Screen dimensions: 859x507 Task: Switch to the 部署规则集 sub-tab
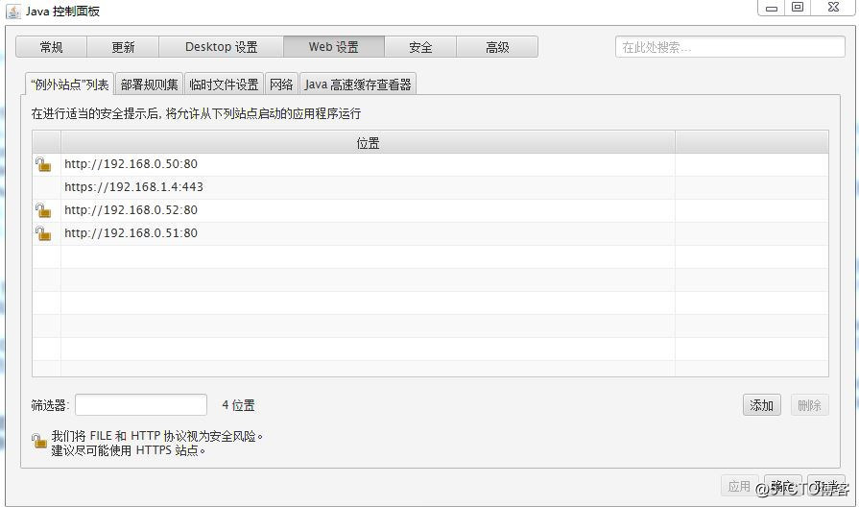tap(150, 84)
